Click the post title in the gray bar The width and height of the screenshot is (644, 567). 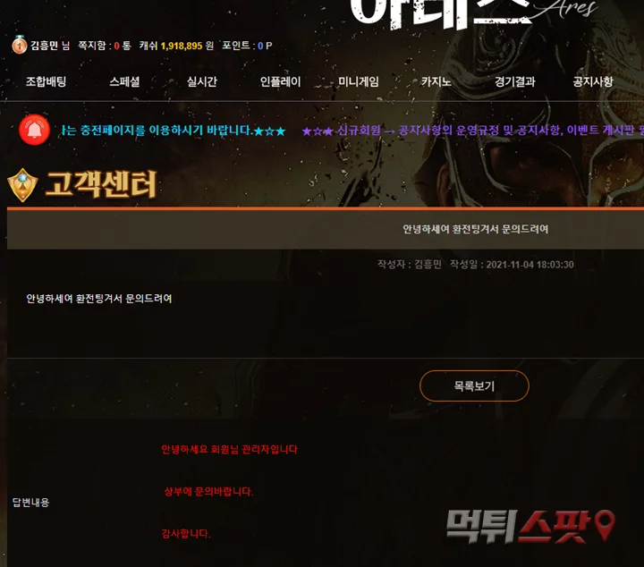(475, 229)
